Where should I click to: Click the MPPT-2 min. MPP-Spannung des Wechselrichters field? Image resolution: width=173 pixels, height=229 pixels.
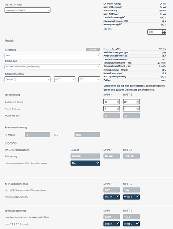tap(131, 190)
